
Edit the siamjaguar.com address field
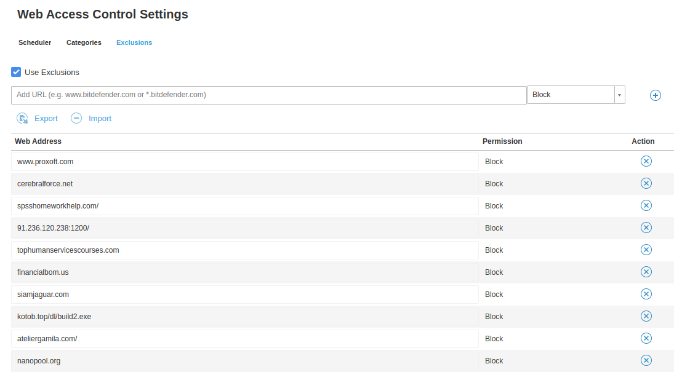(x=244, y=295)
